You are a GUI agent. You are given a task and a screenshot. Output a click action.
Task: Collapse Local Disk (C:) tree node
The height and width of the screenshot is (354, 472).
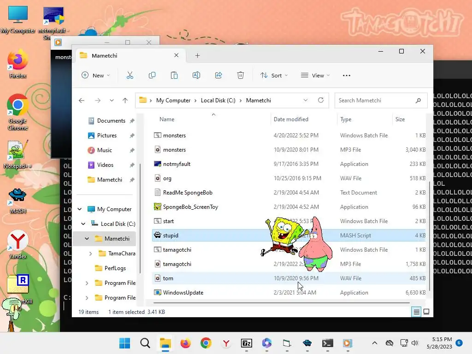[83, 224]
